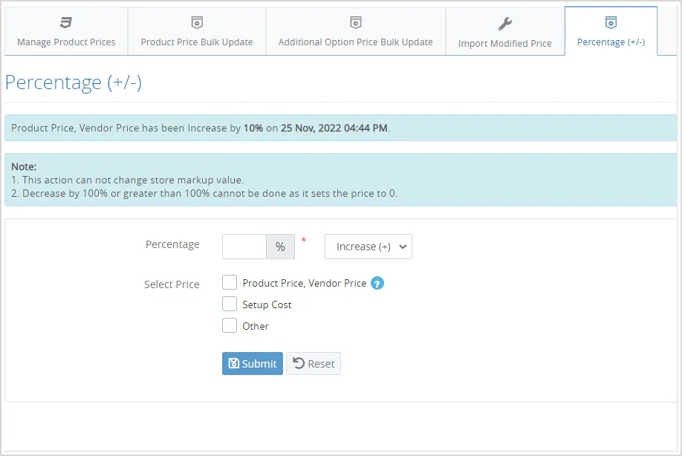Reset the percentage form

pos(314,363)
